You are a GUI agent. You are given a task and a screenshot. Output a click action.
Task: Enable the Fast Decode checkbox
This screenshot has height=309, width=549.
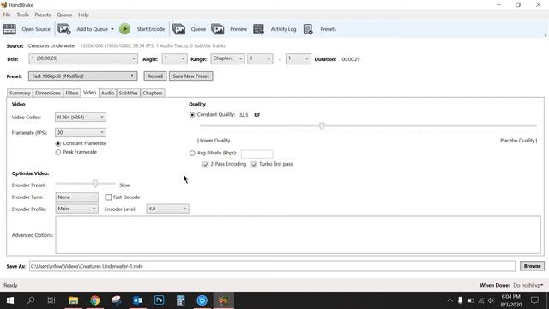109,197
